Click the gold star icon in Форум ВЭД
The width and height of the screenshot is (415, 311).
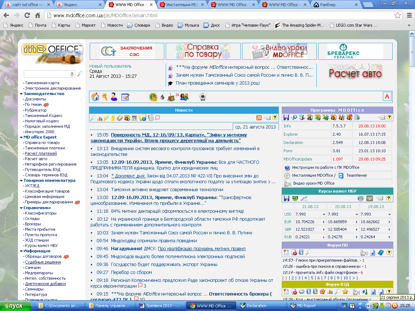pos(345,292)
